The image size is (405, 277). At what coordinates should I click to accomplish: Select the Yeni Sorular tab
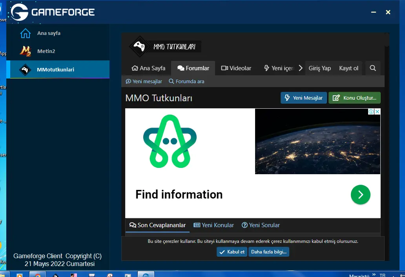click(x=261, y=225)
